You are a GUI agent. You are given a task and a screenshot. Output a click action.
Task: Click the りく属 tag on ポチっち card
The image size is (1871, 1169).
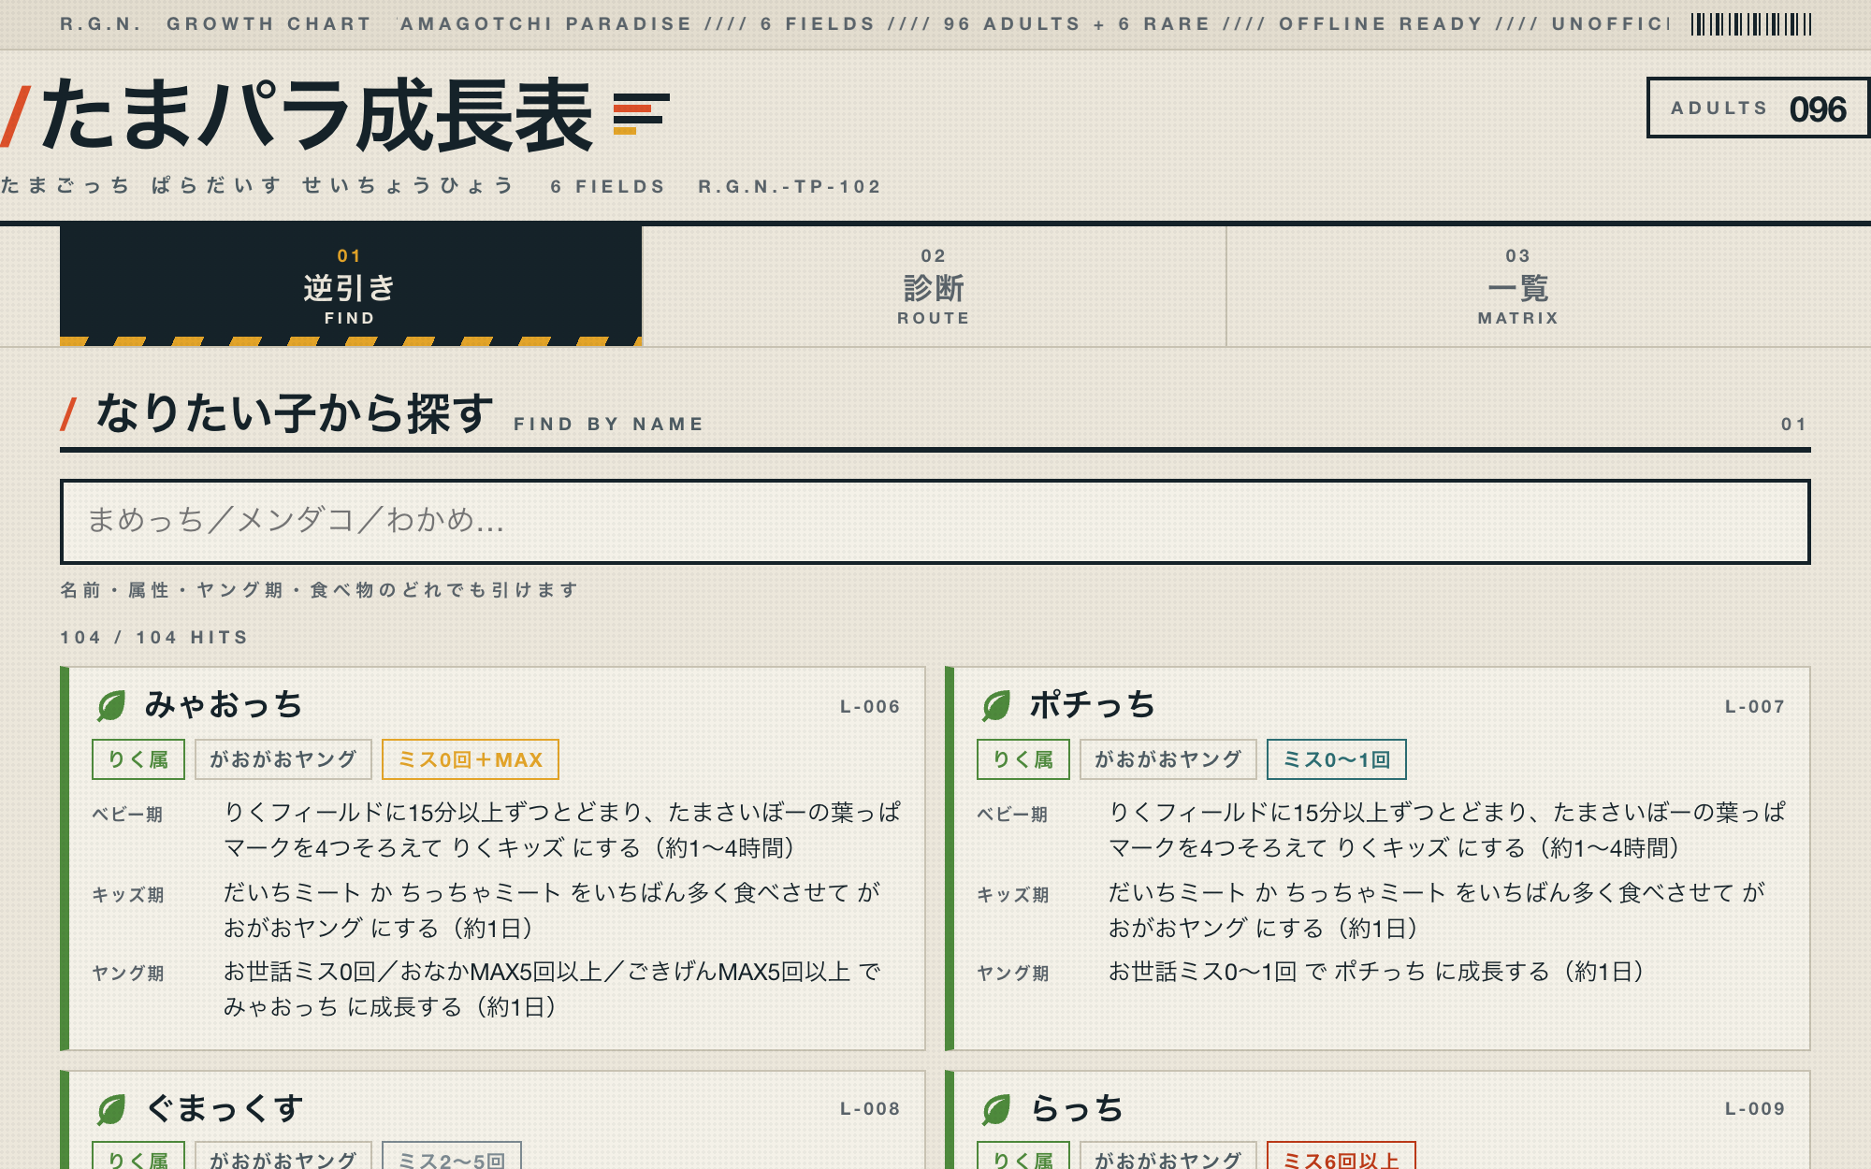tap(1023, 759)
